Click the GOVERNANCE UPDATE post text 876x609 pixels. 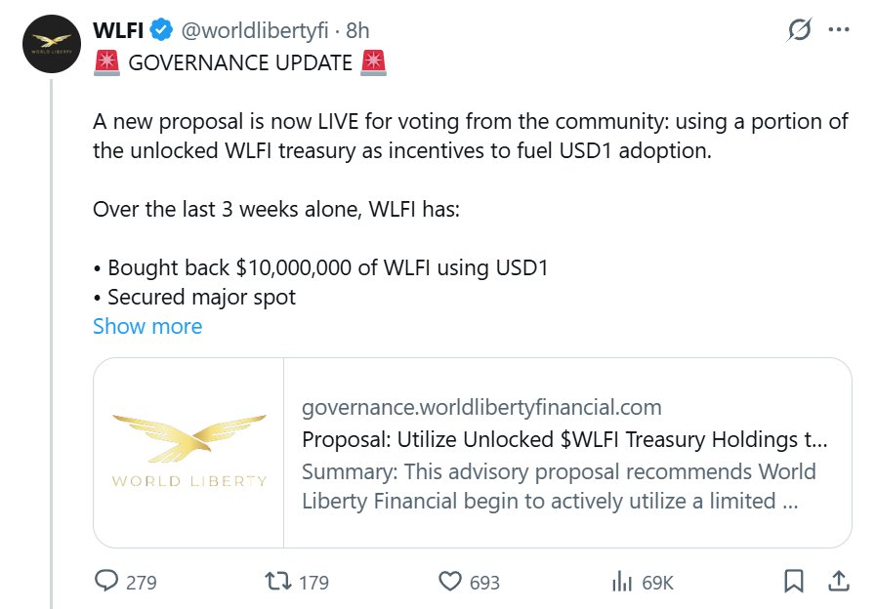(240, 63)
